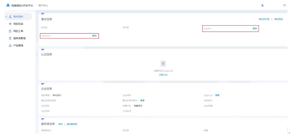
Task: Click the 账号资料 person icon in sidebar
Action: pos(10,17)
